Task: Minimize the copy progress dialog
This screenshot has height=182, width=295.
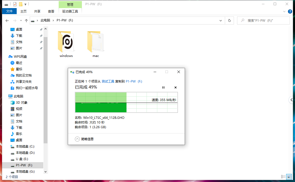Action: 155,72
